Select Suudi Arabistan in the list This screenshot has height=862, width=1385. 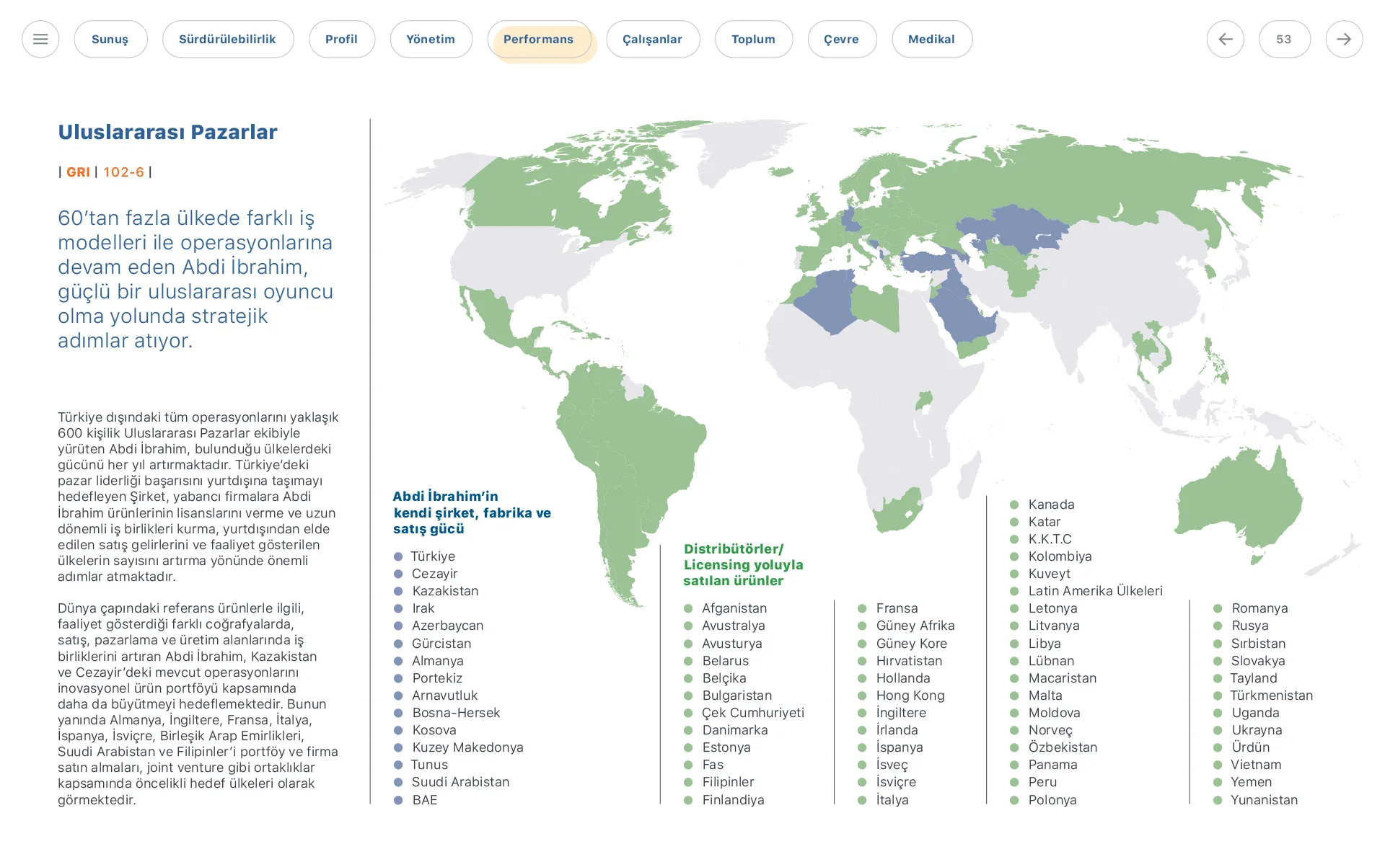pyautogui.click(x=460, y=782)
